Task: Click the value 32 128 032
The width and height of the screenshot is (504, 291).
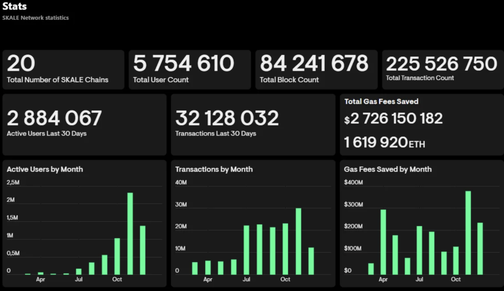Action: point(227,118)
